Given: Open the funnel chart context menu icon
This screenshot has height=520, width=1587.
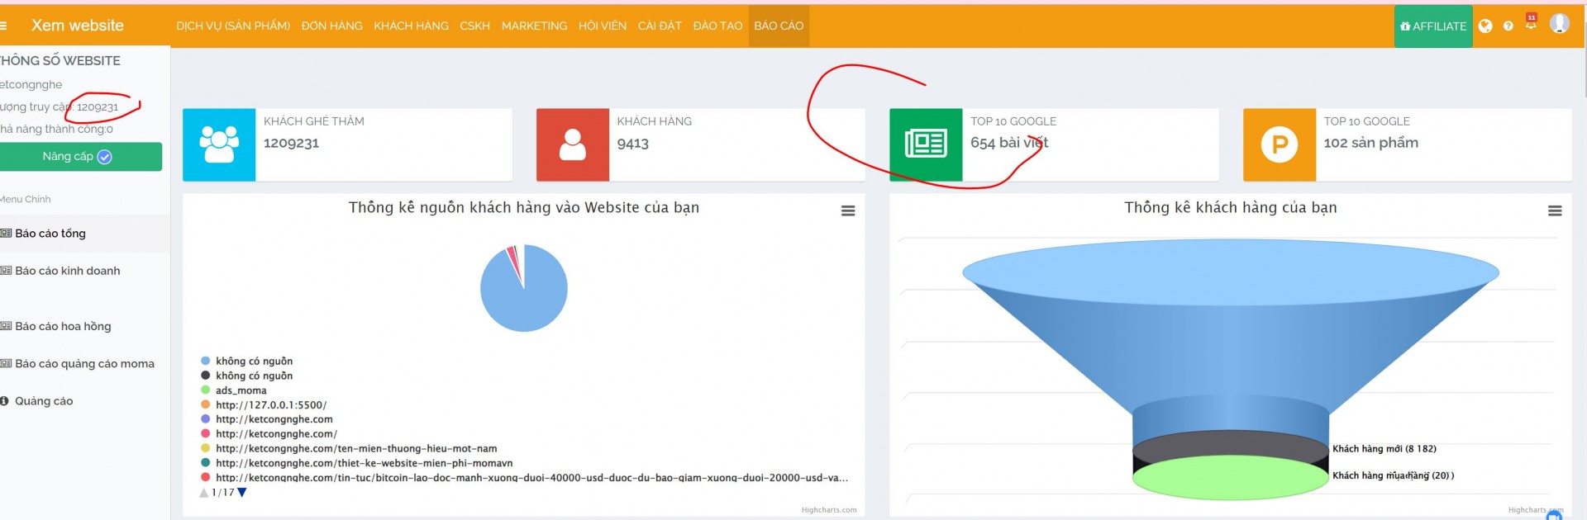Looking at the screenshot, I should [1555, 211].
